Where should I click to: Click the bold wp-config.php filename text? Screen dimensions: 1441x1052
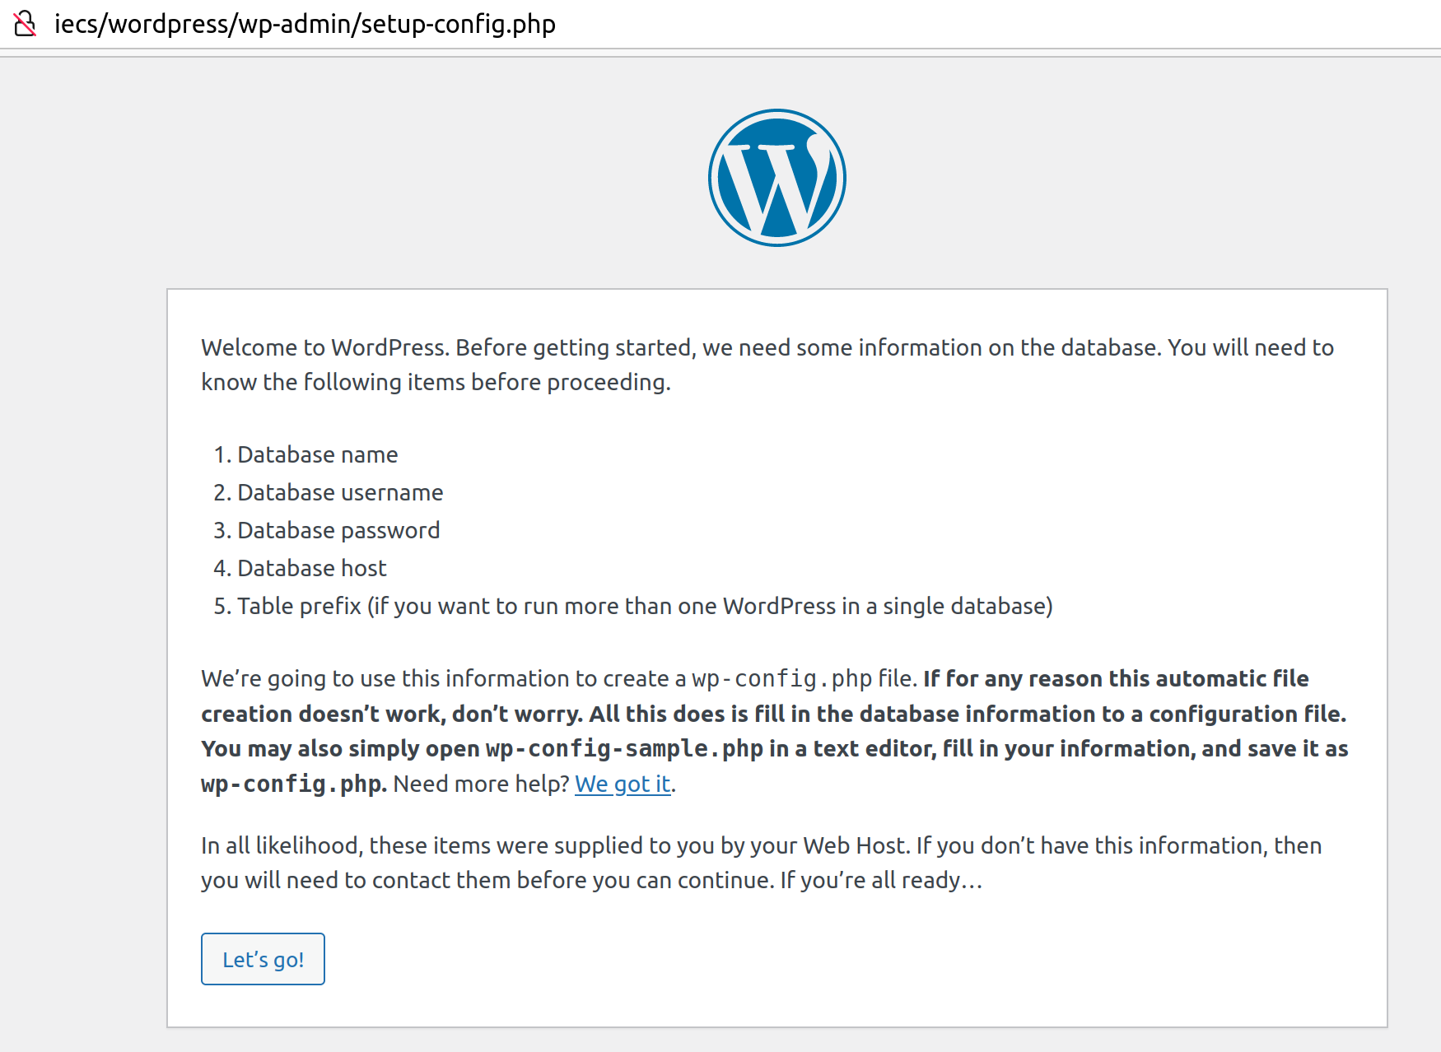(x=293, y=784)
